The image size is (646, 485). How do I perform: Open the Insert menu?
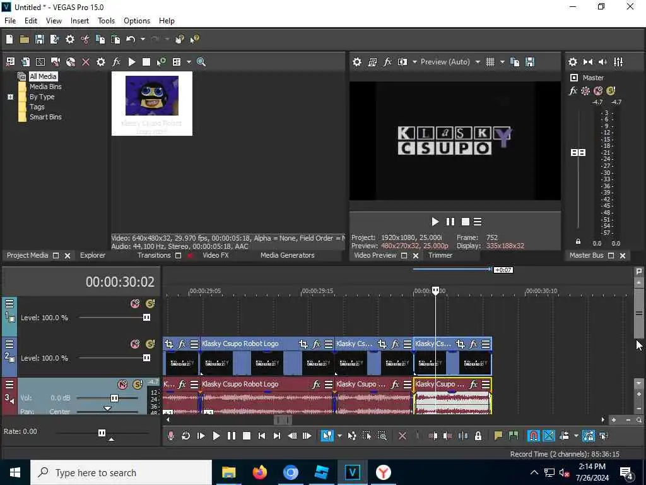click(79, 21)
